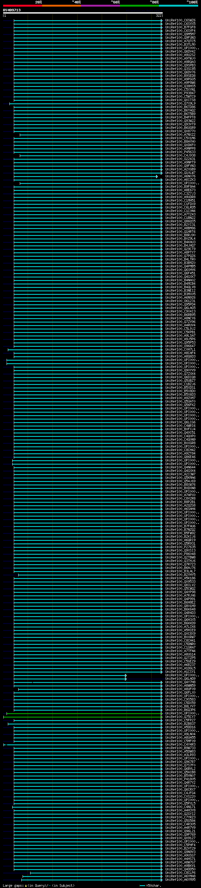Select hit UniRef100_P41805
The image size is (201, 888).
coord(180,779)
